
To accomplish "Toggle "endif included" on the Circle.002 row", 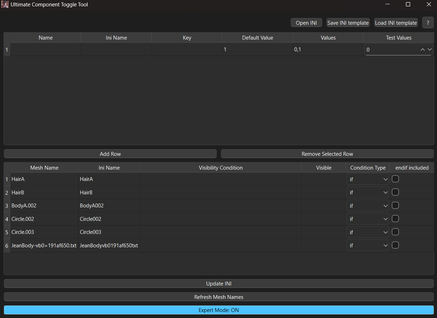I will [x=395, y=218].
